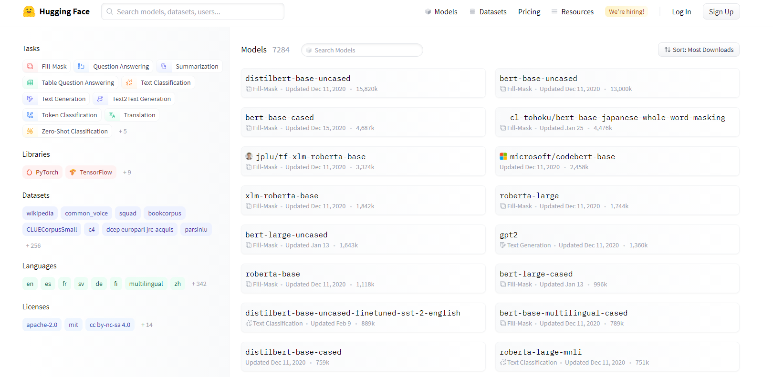The width and height of the screenshot is (773, 377).
Task: Click Log In
Action: pyautogui.click(x=681, y=11)
